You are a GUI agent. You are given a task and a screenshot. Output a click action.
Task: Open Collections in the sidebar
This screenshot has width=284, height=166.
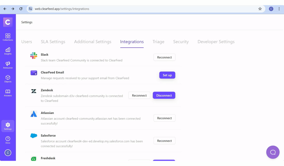[8, 37]
